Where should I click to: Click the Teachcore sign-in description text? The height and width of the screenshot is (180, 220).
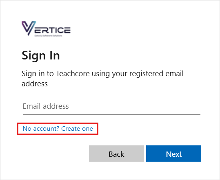point(102,79)
